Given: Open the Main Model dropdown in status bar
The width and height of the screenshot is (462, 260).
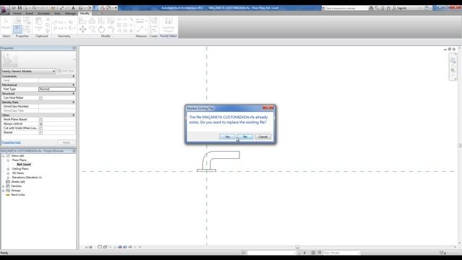Looking at the screenshot, I should point(341,253).
